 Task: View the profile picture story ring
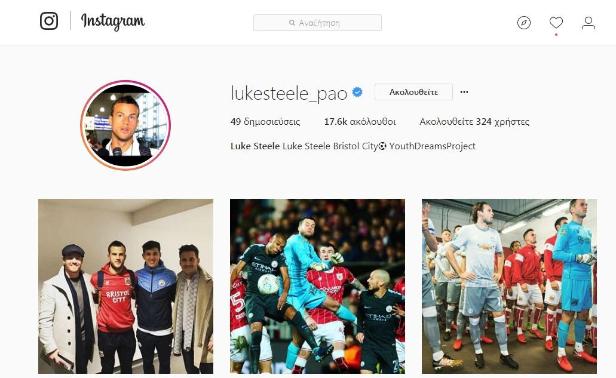[125, 125]
